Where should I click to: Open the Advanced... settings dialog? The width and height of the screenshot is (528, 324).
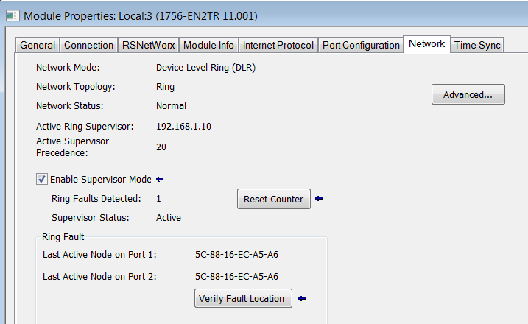[x=468, y=95]
